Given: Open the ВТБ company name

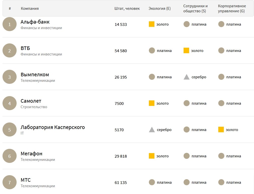Looking at the screenshot, I should pos(25,48).
